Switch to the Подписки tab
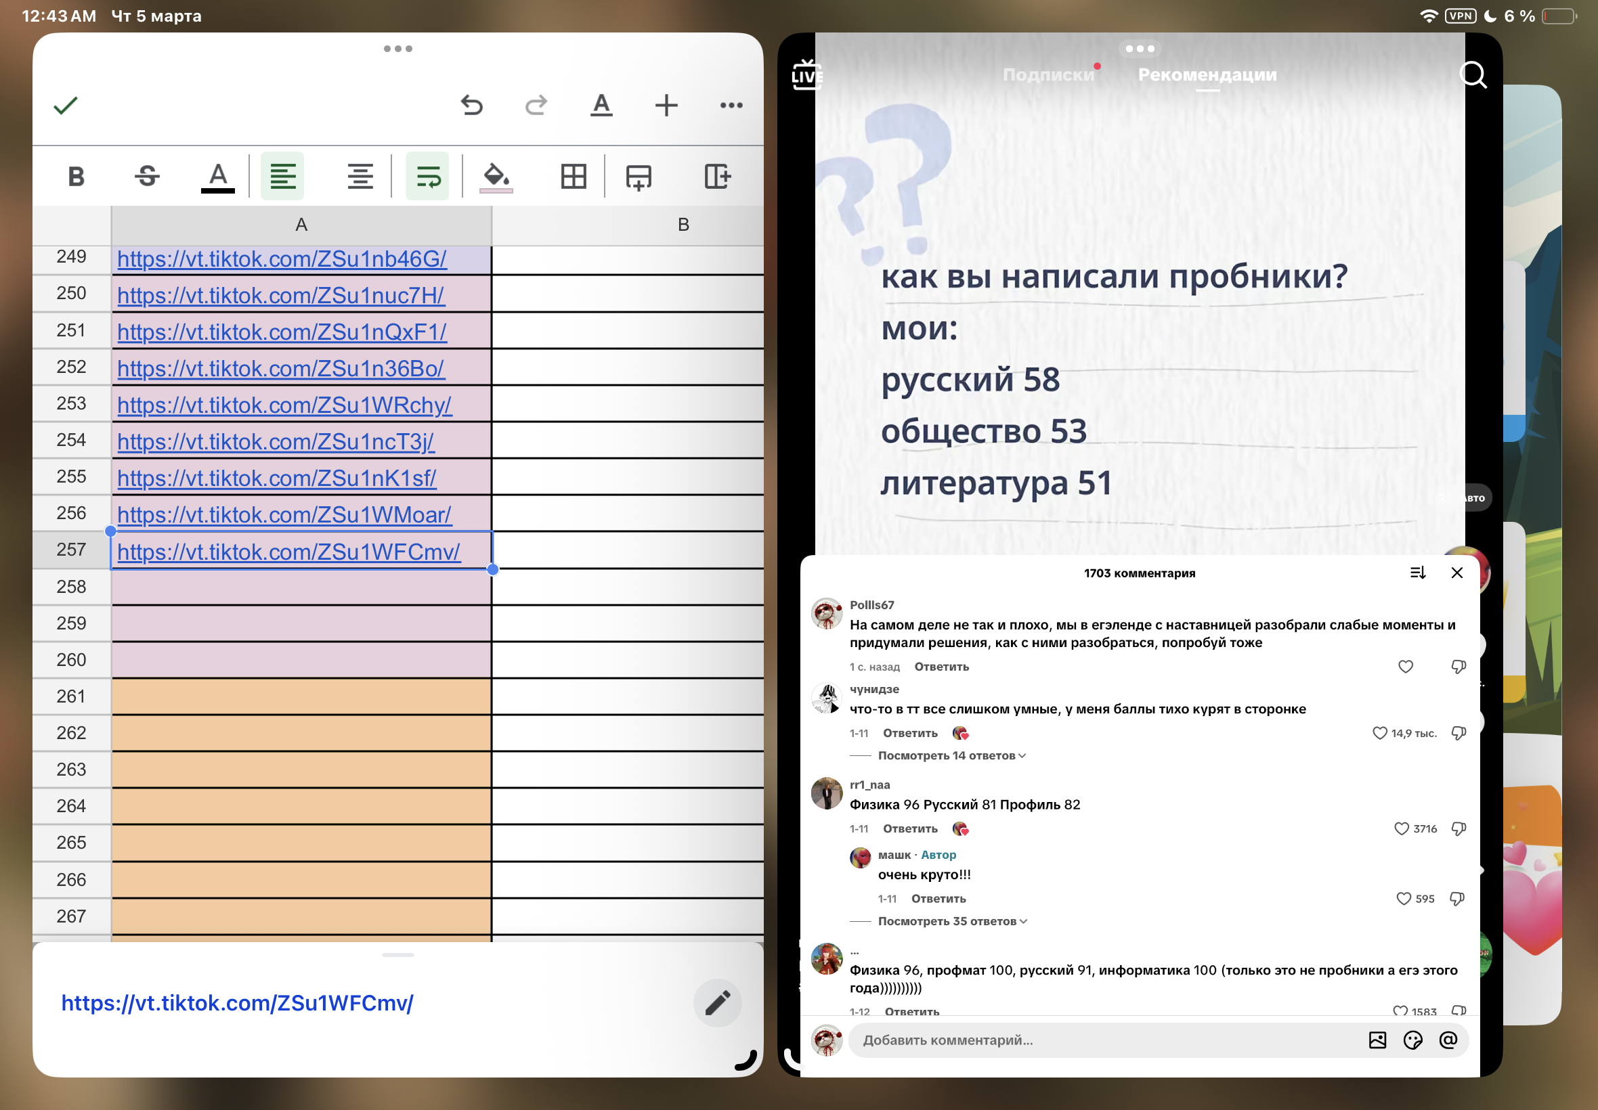 [1048, 75]
